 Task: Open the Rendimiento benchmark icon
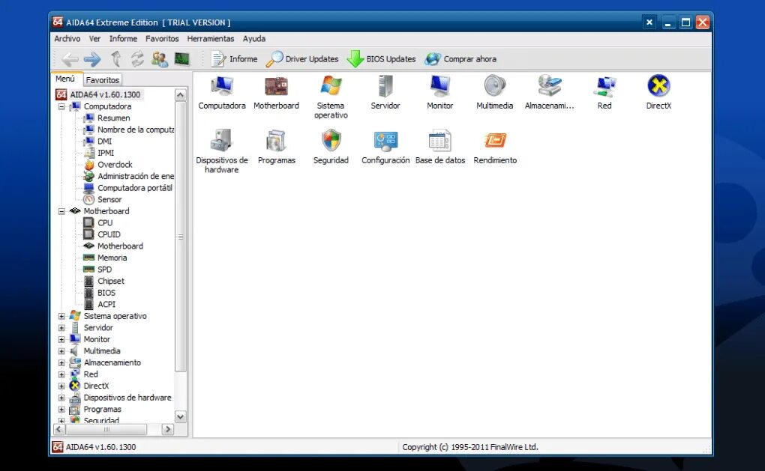[495, 142]
